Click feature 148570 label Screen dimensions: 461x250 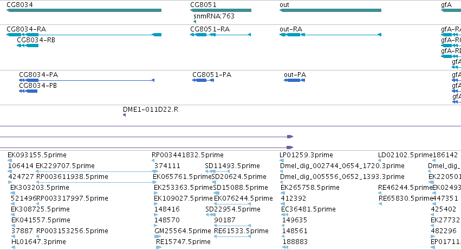[167, 220]
